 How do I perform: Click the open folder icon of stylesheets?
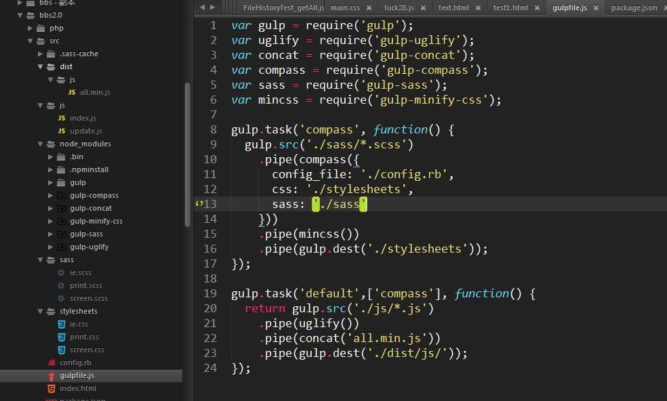(x=51, y=312)
